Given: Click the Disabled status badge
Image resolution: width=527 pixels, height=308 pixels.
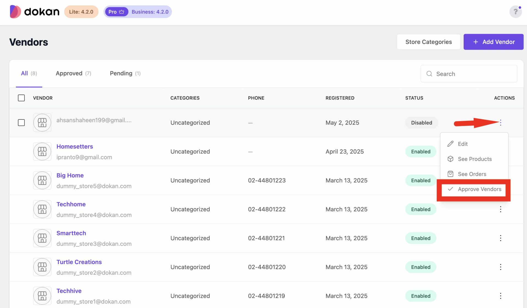Looking at the screenshot, I should click(x=422, y=123).
